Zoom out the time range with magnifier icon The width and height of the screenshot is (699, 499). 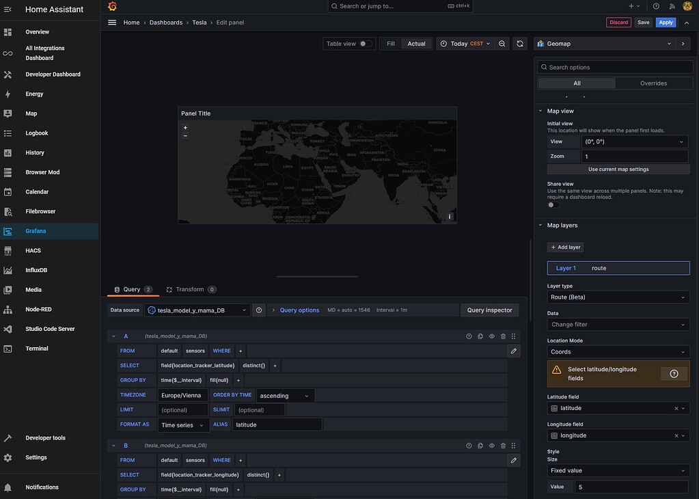pyautogui.click(x=502, y=42)
